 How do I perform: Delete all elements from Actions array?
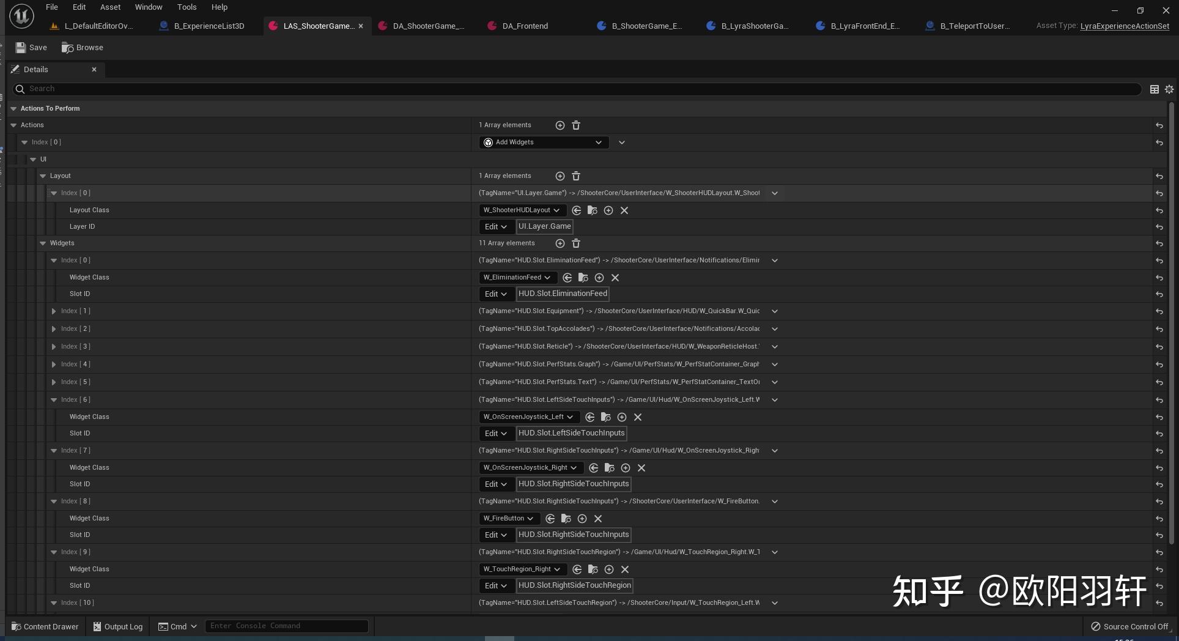point(575,125)
